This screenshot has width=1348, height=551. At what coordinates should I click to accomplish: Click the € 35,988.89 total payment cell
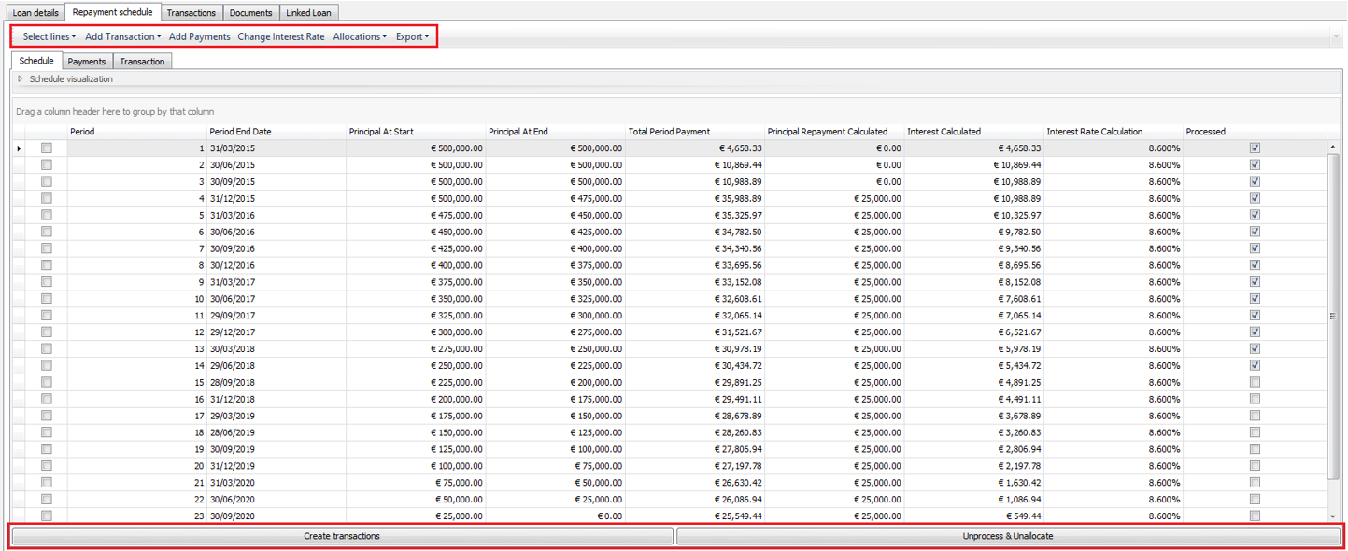click(695, 199)
